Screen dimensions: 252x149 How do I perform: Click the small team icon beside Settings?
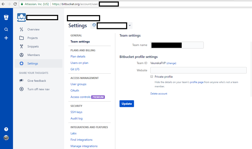coord(94,25)
